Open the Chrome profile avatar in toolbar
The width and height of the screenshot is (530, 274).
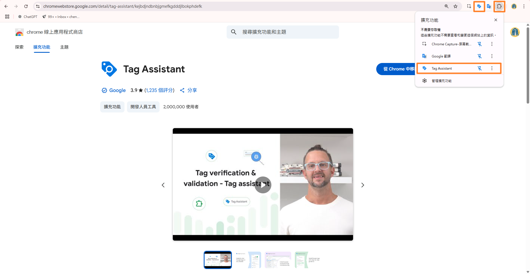[x=514, y=6]
